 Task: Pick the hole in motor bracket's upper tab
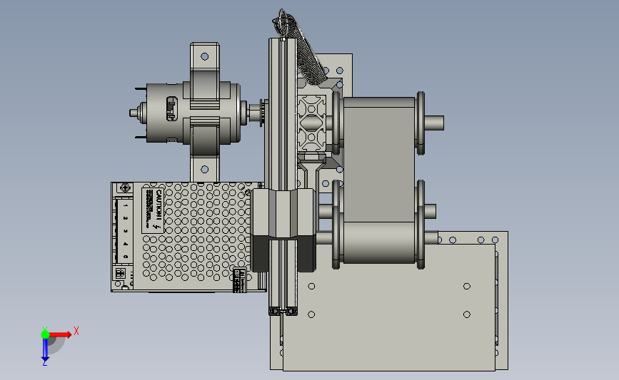point(204,56)
